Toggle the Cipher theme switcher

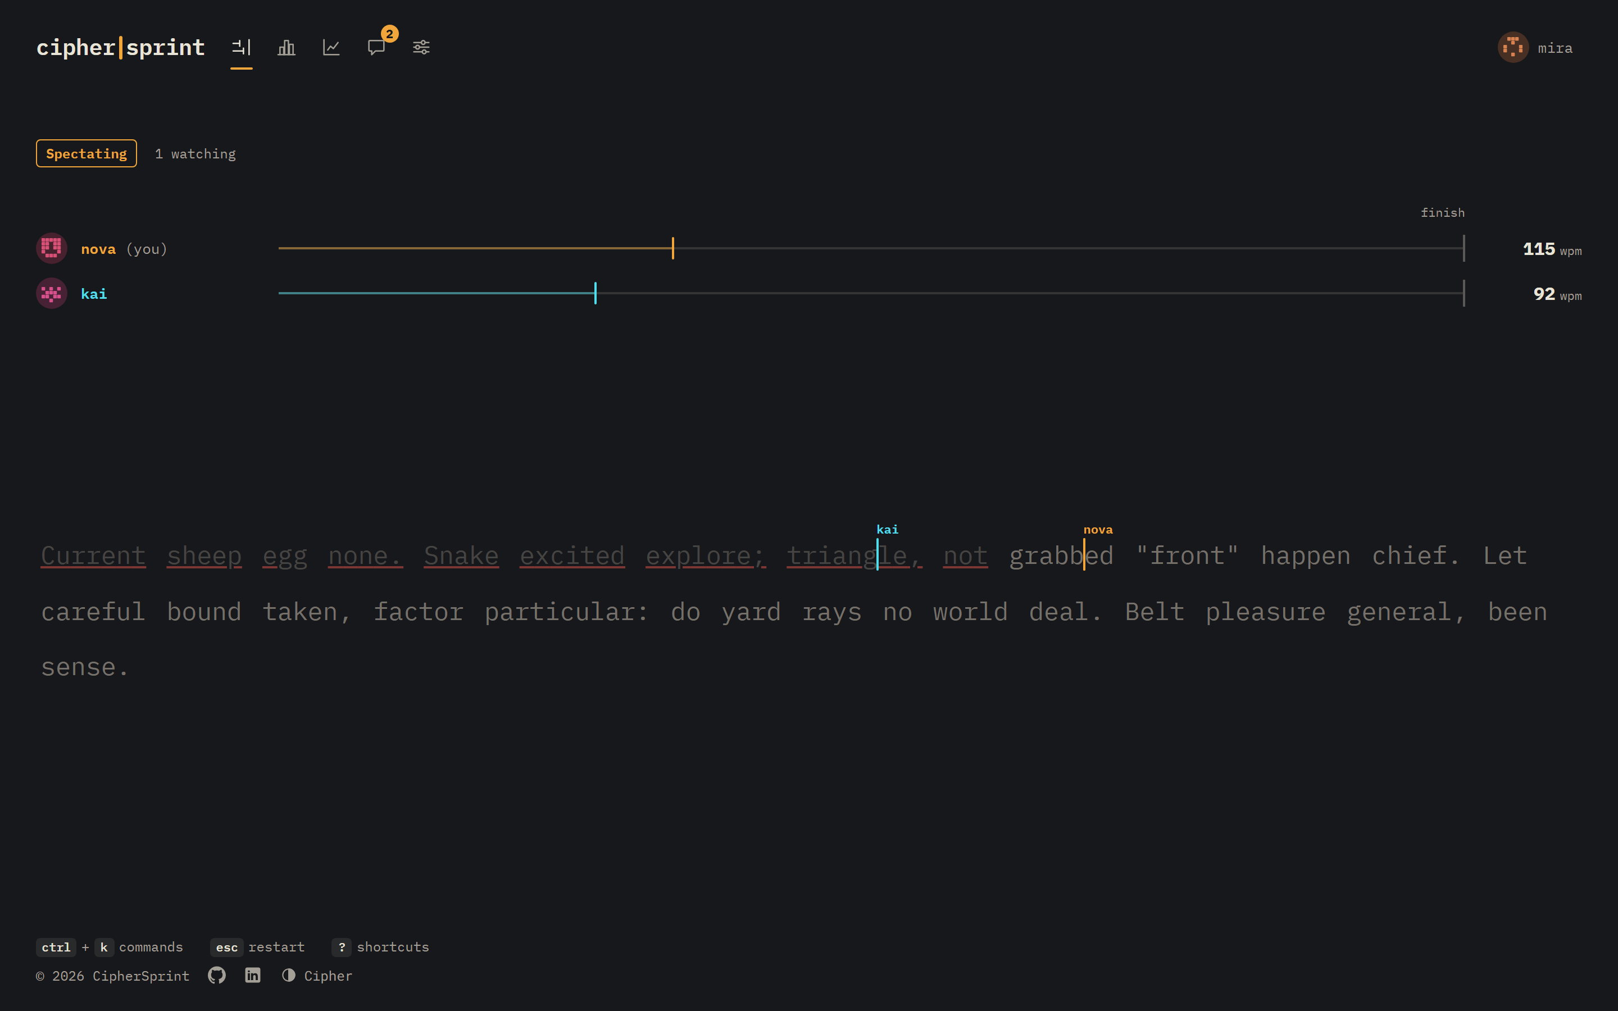click(317, 976)
